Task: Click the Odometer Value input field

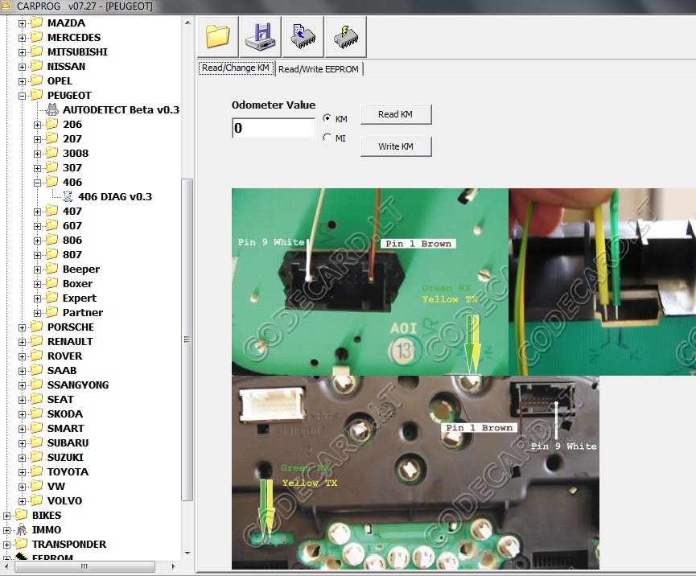Action: point(274,128)
